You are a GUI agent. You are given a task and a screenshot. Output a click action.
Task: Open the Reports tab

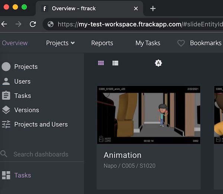pyautogui.click(x=102, y=43)
